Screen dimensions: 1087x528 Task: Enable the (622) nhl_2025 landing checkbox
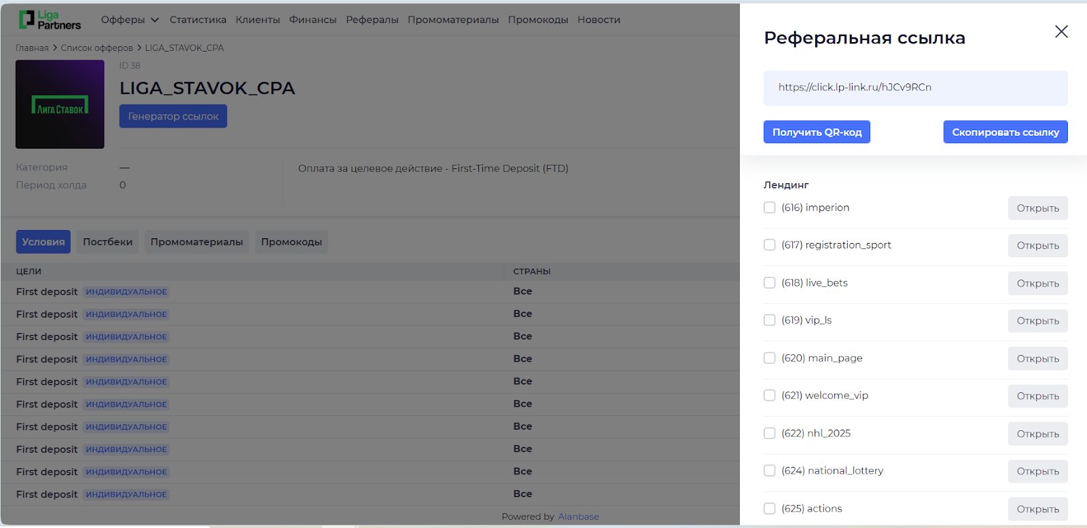[x=769, y=434]
